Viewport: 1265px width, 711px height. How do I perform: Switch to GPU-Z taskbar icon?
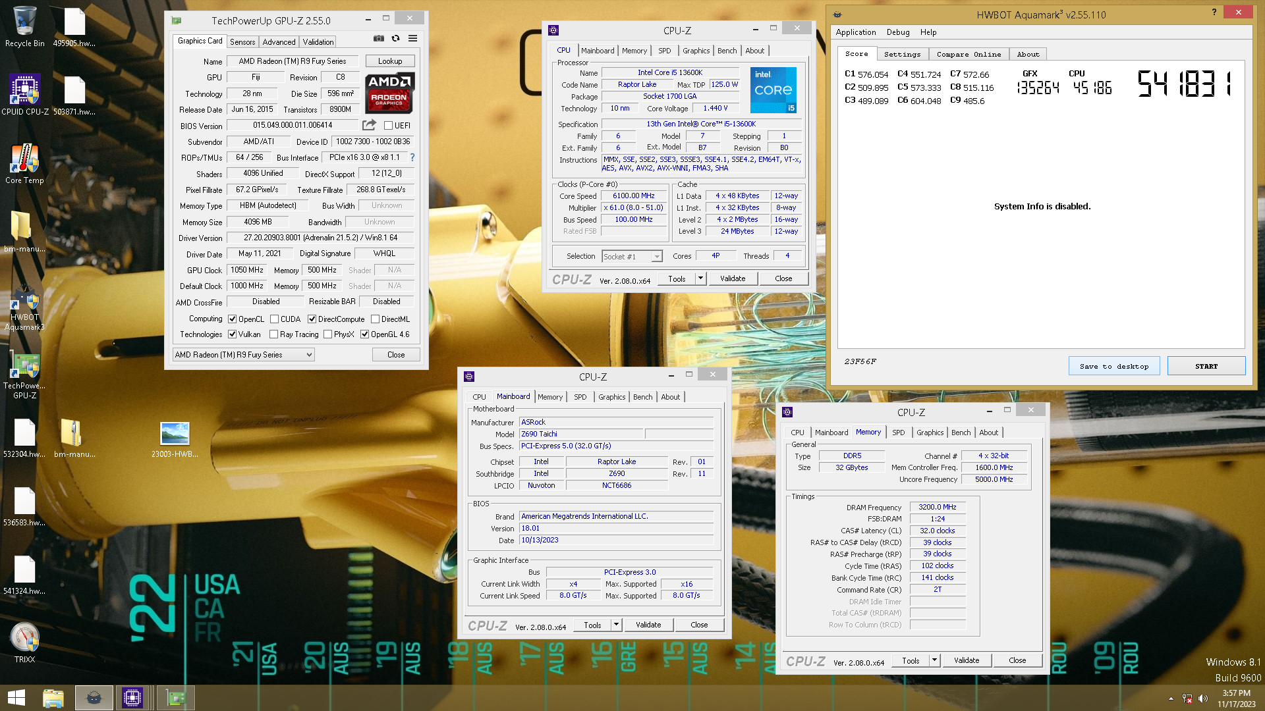[176, 698]
